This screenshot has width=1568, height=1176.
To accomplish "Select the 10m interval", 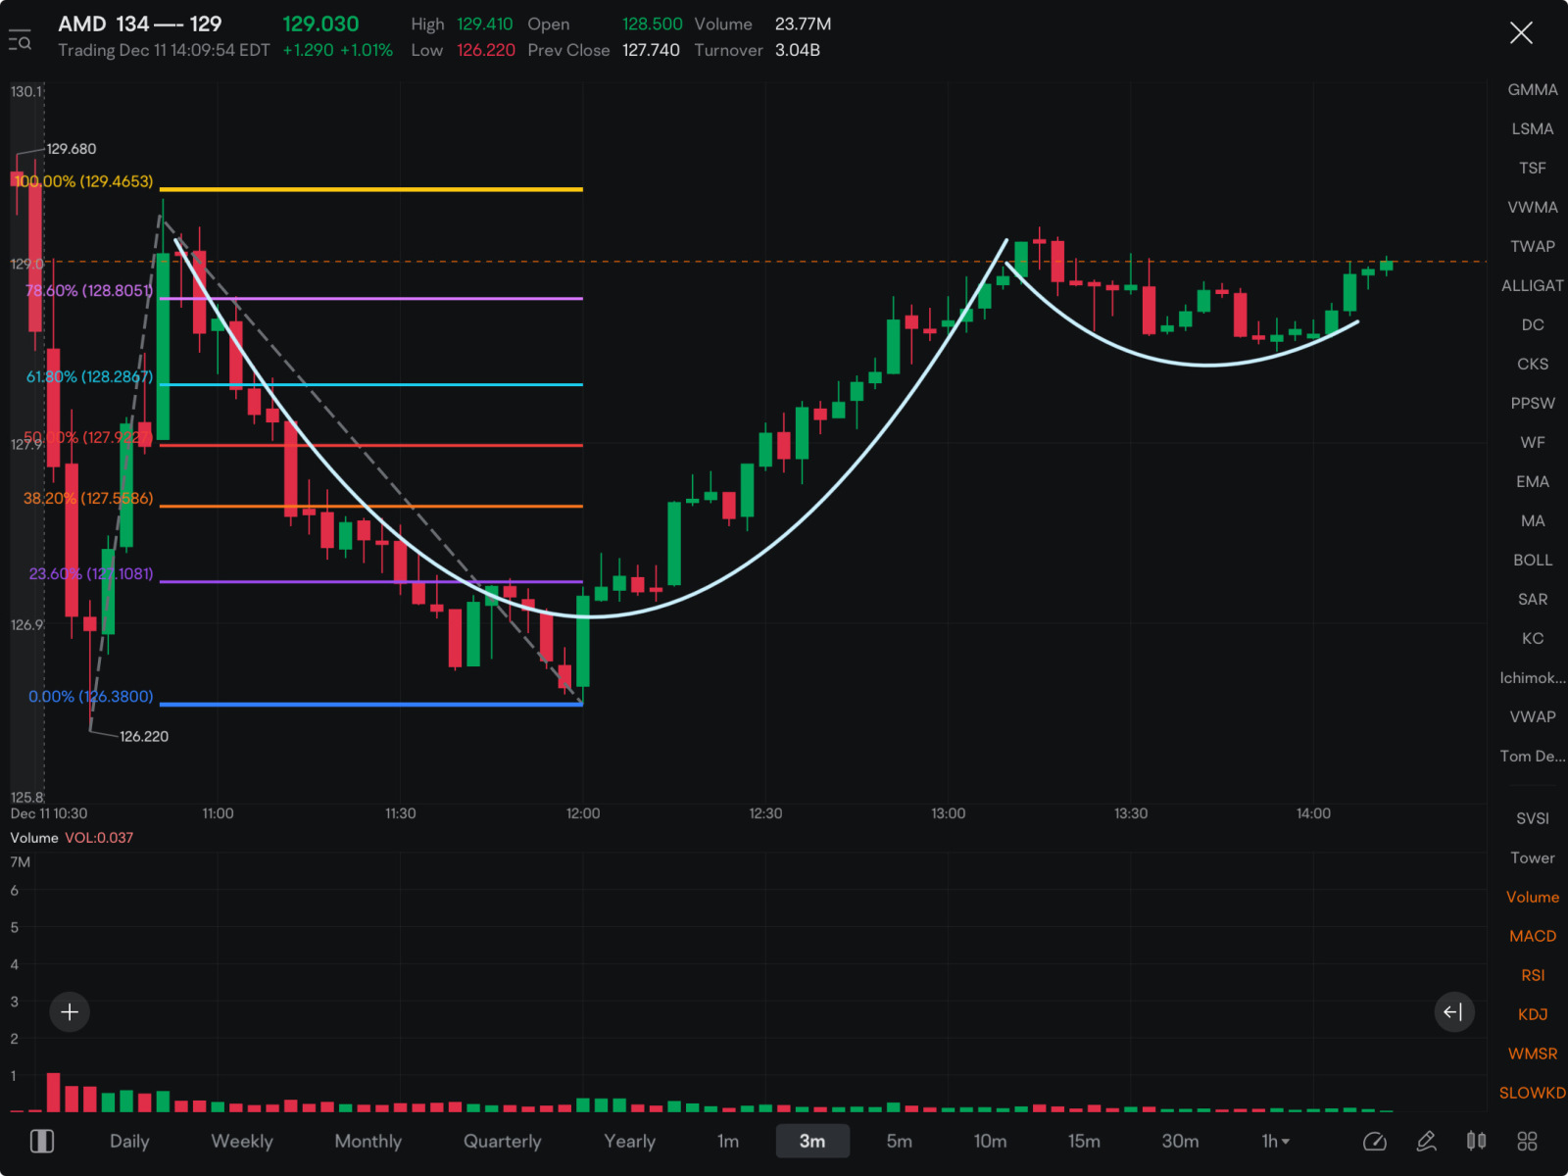I will pyautogui.click(x=990, y=1141).
